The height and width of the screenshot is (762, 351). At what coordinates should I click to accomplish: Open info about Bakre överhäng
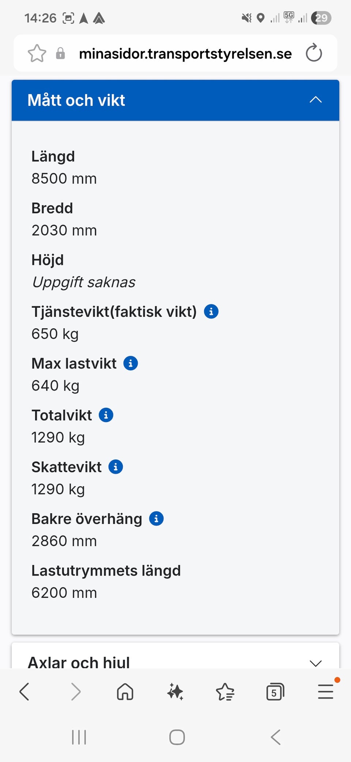(x=156, y=518)
